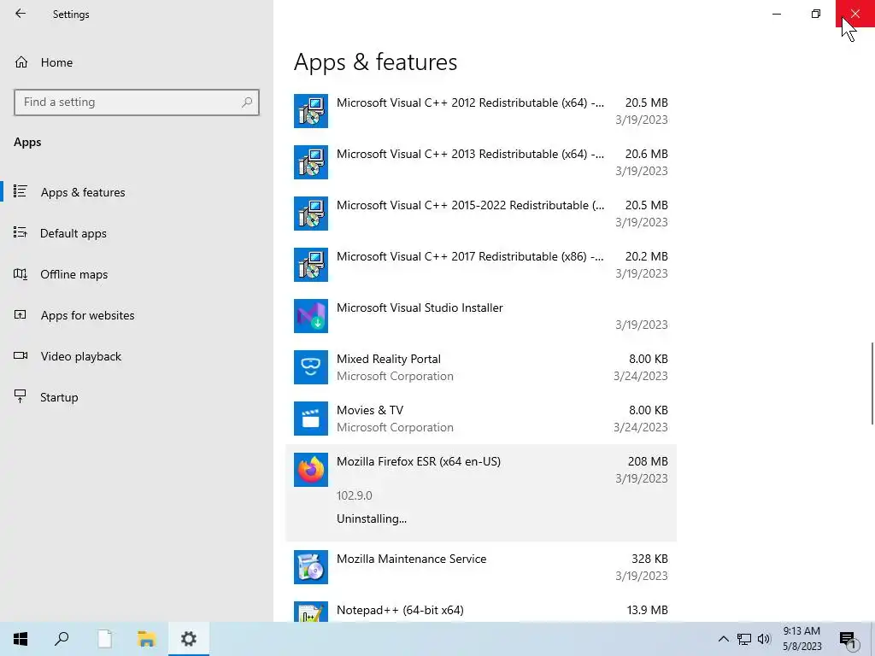The width and height of the screenshot is (875, 656).
Task: Select Microsoft Visual Studio Installer entry name
Action: click(420, 307)
